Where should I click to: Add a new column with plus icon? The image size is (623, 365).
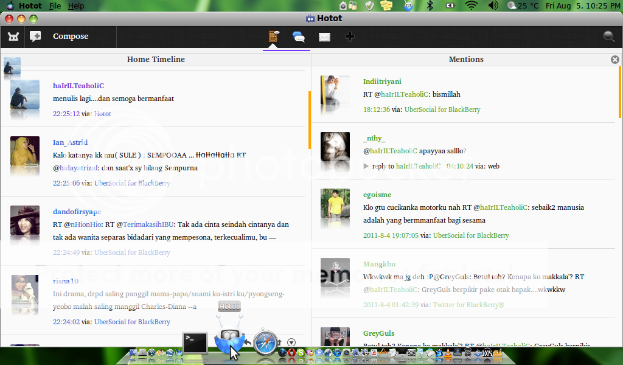tap(350, 37)
